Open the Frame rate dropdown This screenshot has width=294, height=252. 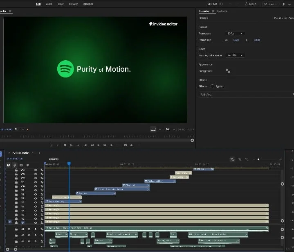click(235, 34)
